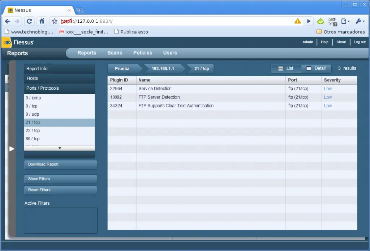Click the Show Filters button
Viewport: 370px width, 251px height.
pos(60,179)
